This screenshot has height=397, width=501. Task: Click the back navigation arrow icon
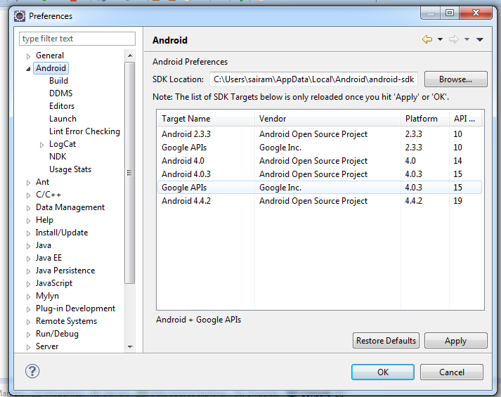427,39
